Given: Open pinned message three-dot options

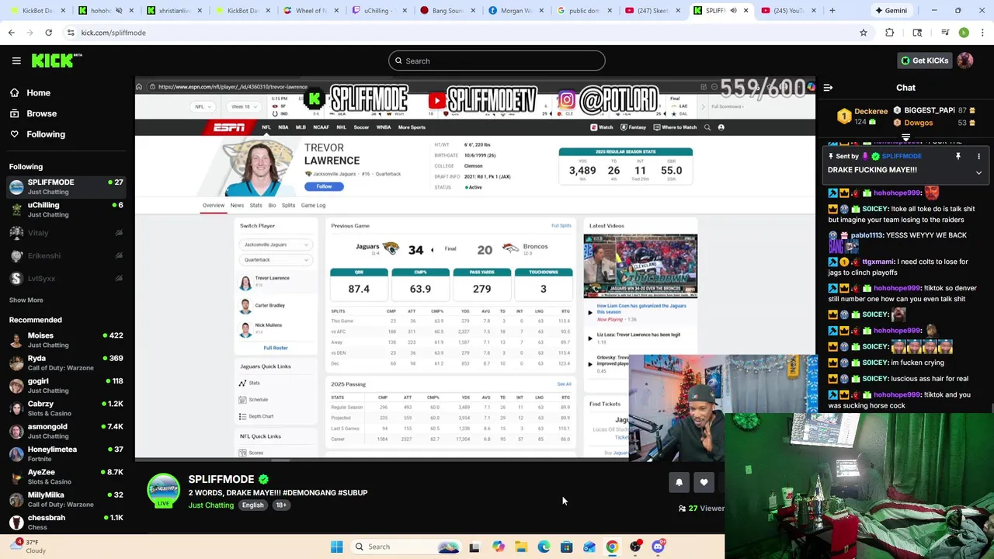Looking at the screenshot, I should (x=979, y=156).
